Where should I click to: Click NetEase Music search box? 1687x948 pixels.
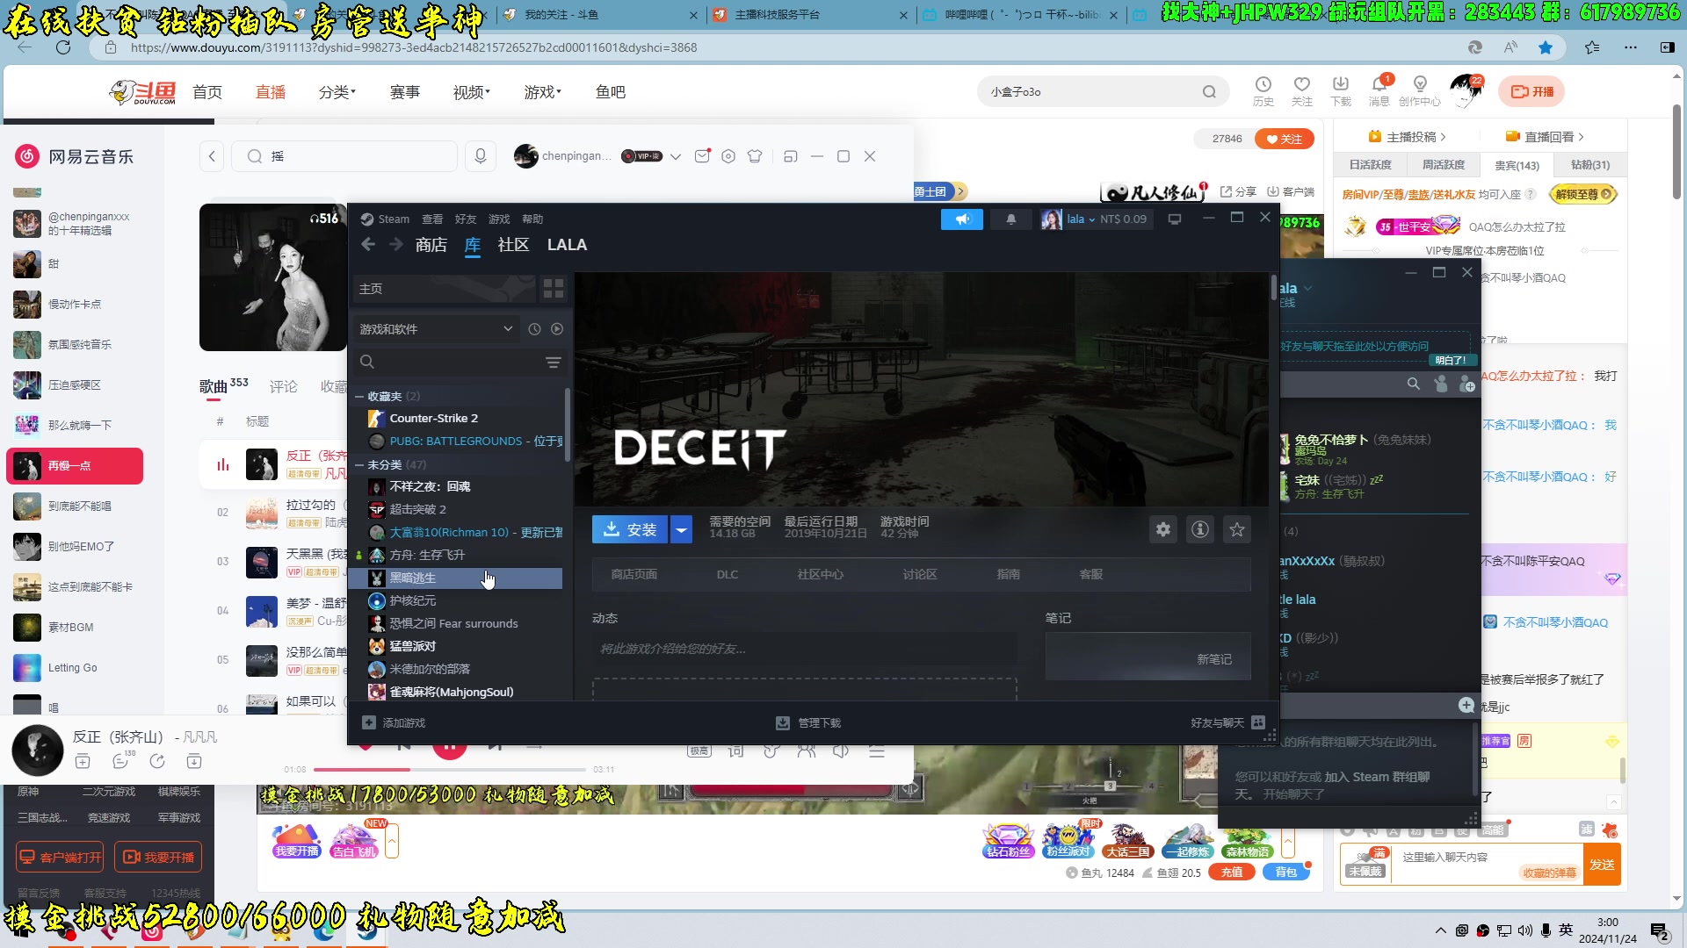pyautogui.click(x=344, y=156)
